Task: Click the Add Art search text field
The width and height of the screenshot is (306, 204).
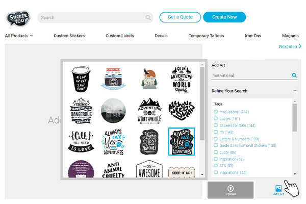Action: tap(250, 75)
